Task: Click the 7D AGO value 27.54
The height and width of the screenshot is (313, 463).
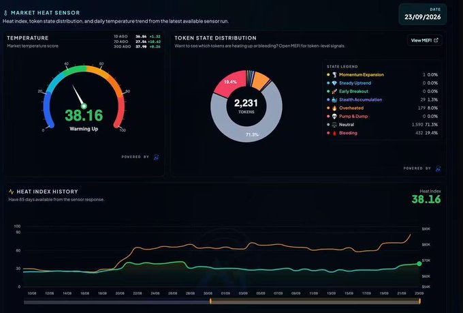Action: (141, 42)
